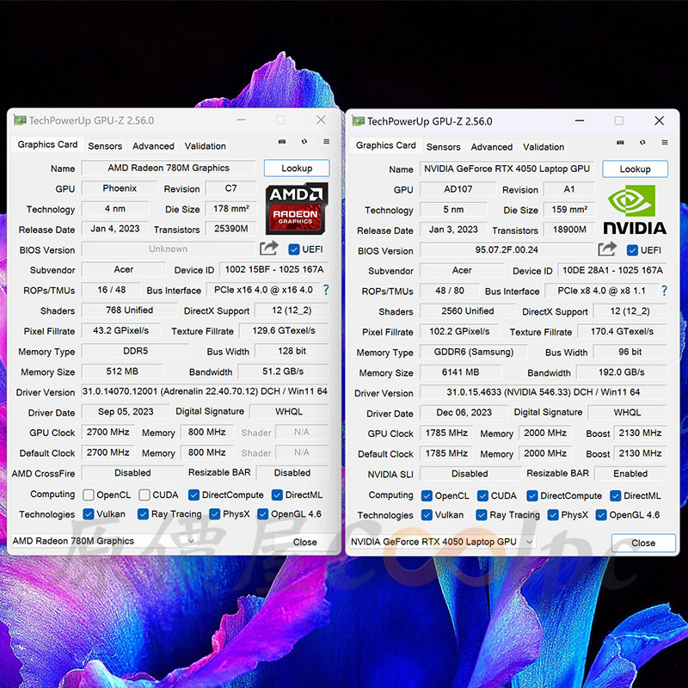Select Graphics Card tab in NVIDIA window
The width and height of the screenshot is (688, 688).
tap(385, 145)
